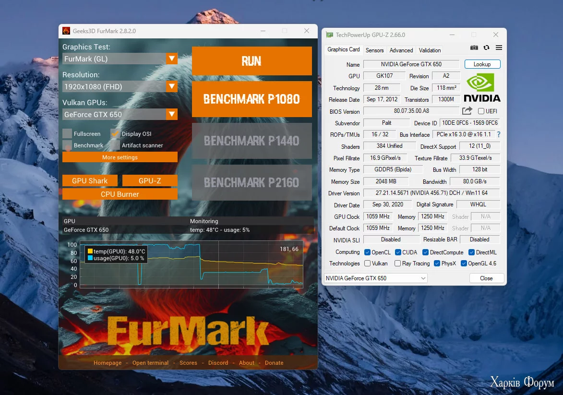Open the Scores link
This screenshot has width=563, height=395.
pyautogui.click(x=188, y=363)
